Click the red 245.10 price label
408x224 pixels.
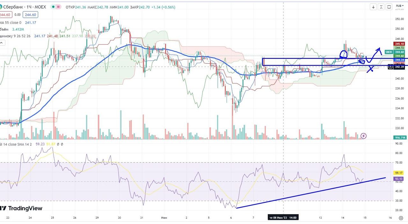point(399,44)
